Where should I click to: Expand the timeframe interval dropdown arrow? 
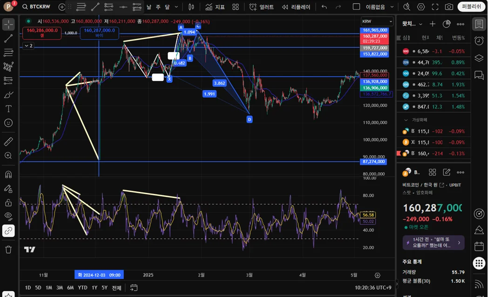pos(176,7)
